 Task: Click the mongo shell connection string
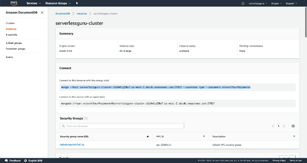(156, 87)
